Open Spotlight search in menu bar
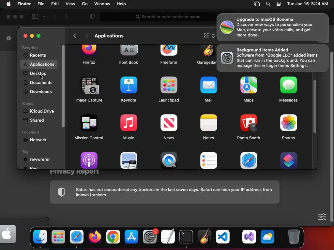The height and width of the screenshot is (250, 334). pos(268,4)
